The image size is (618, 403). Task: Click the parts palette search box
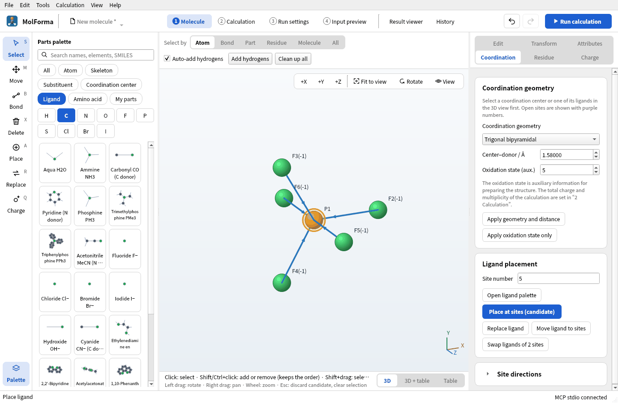point(96,55)
